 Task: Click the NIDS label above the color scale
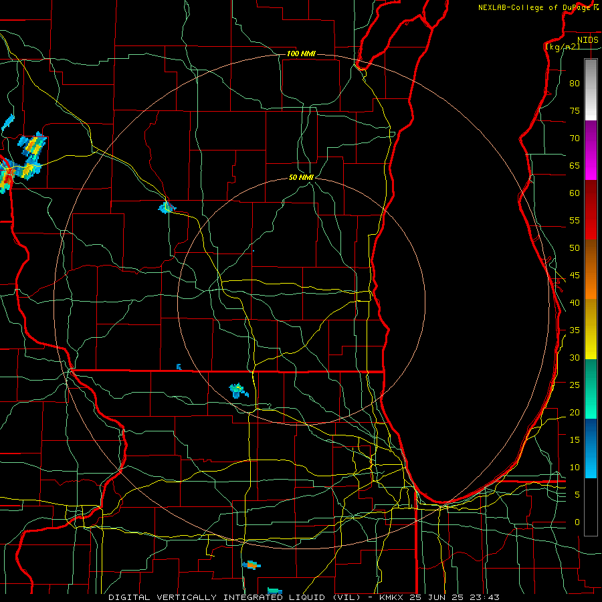(x=588, y=40)
